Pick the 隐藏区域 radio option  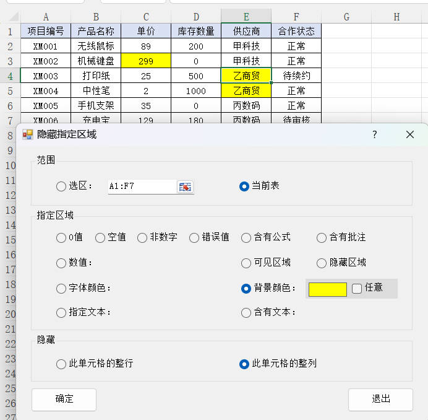click(x=322, y=263)
